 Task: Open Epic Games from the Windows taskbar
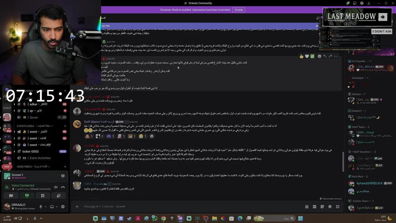pos(172,219)
